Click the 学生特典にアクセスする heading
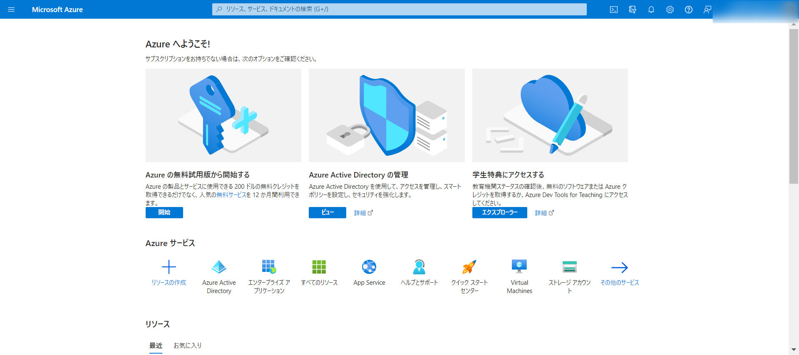Screen dimensions: 799x355 508,175
